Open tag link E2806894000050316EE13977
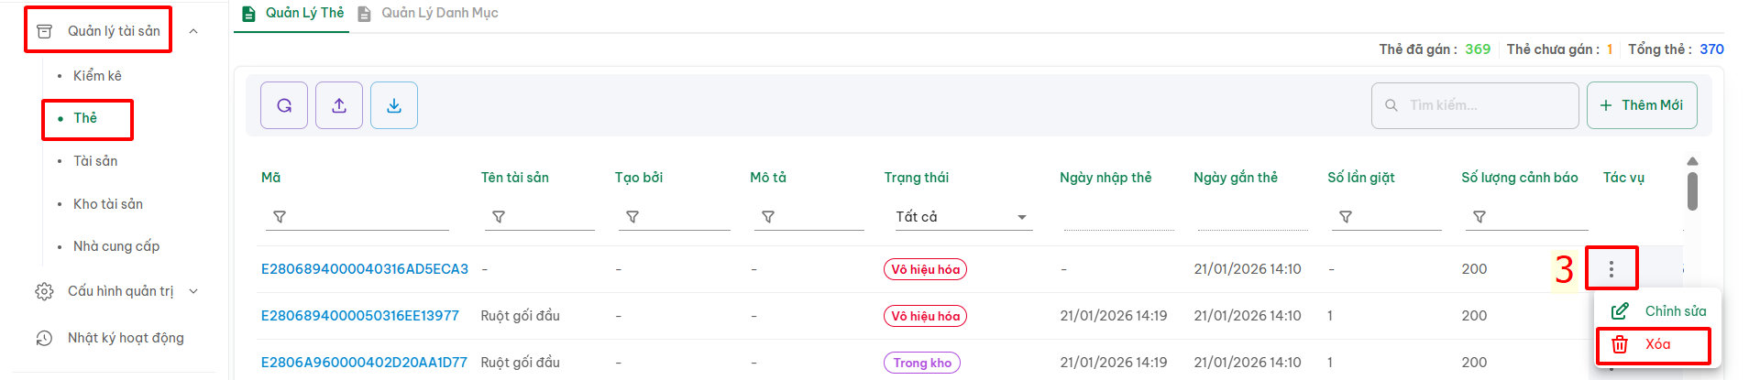Screen dimensions: 1760x380 point(359,316)
